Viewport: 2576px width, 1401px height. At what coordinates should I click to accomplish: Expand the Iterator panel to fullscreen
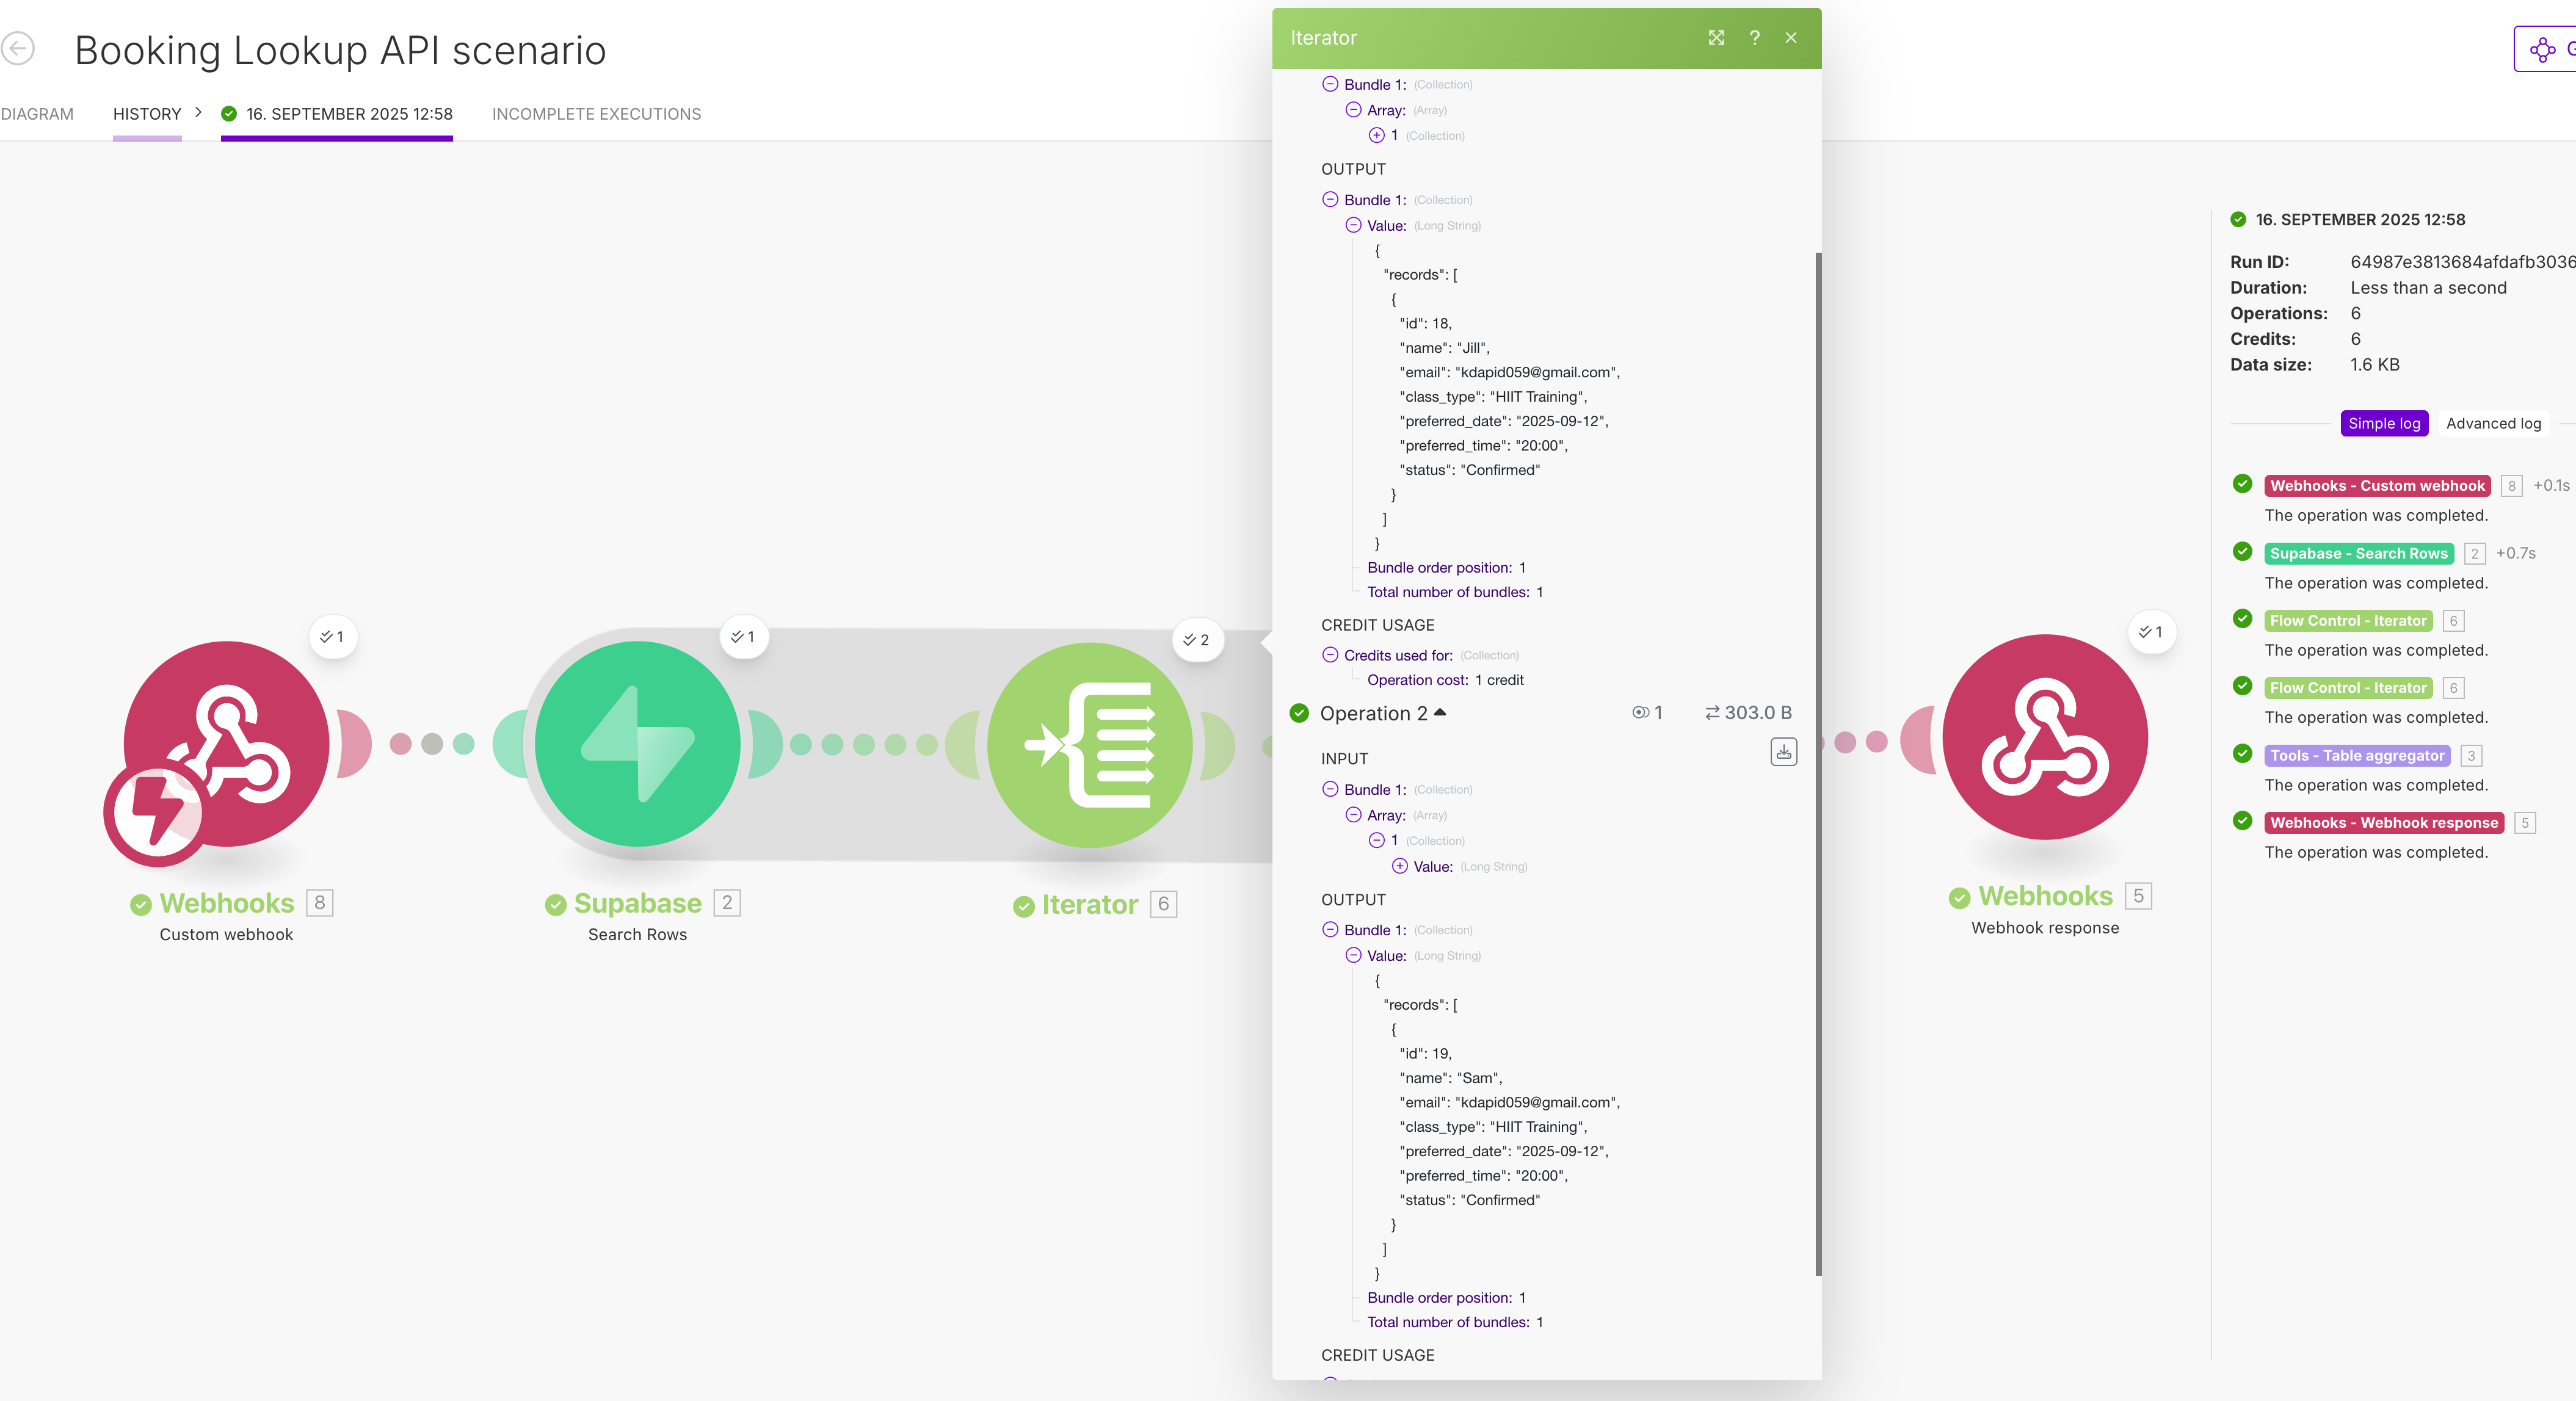[x=1716, y=38]
